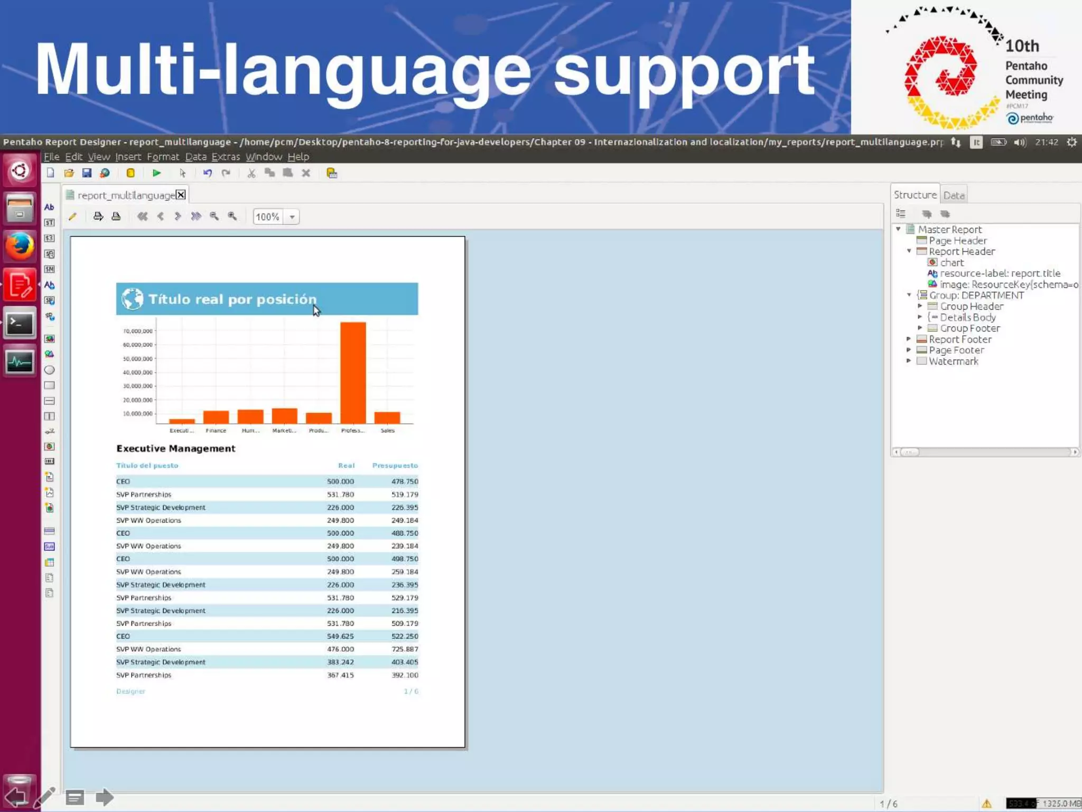Collapse the Group: DEPARTMENT tree node

909,295
